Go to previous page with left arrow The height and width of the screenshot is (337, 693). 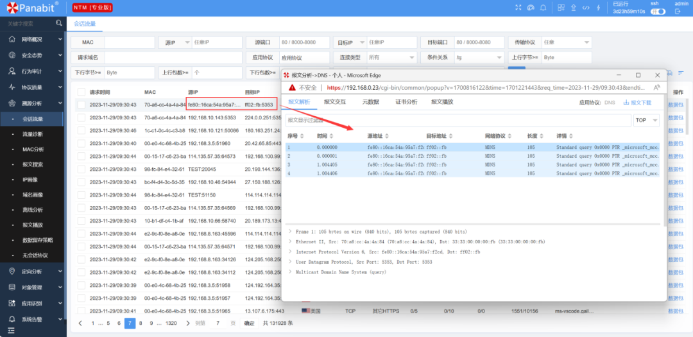tap(80, 323)
